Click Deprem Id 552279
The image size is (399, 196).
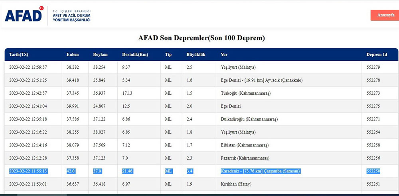373,67
